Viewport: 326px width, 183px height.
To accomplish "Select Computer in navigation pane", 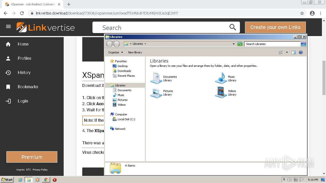I will point(121,114).
